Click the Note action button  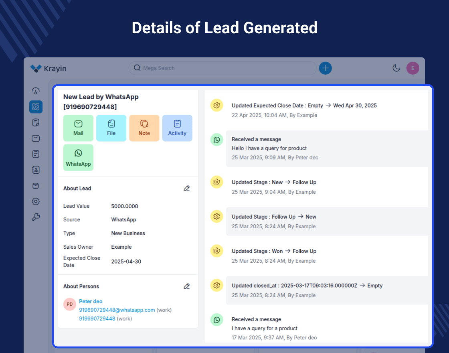tap(144, 128)
